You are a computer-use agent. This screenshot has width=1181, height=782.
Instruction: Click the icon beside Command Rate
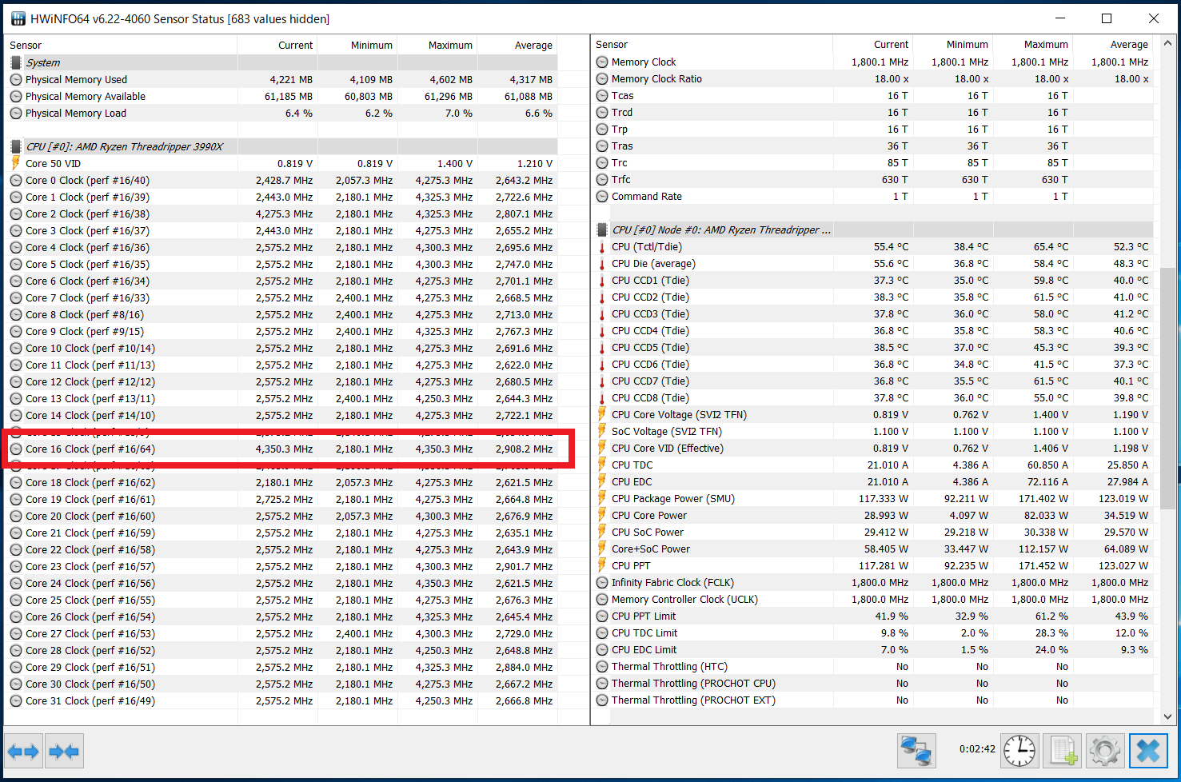602,196
